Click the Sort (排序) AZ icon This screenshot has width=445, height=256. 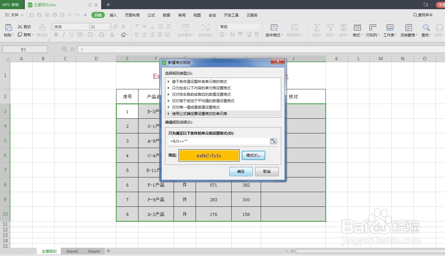(x=344, y=28)
